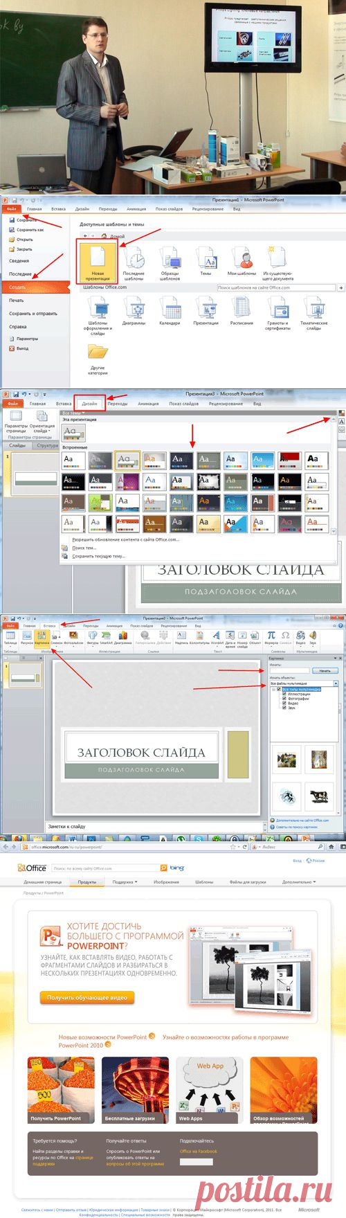Click the Начать search button
This screenshot has height=1218, width=346.
[325, 670]
